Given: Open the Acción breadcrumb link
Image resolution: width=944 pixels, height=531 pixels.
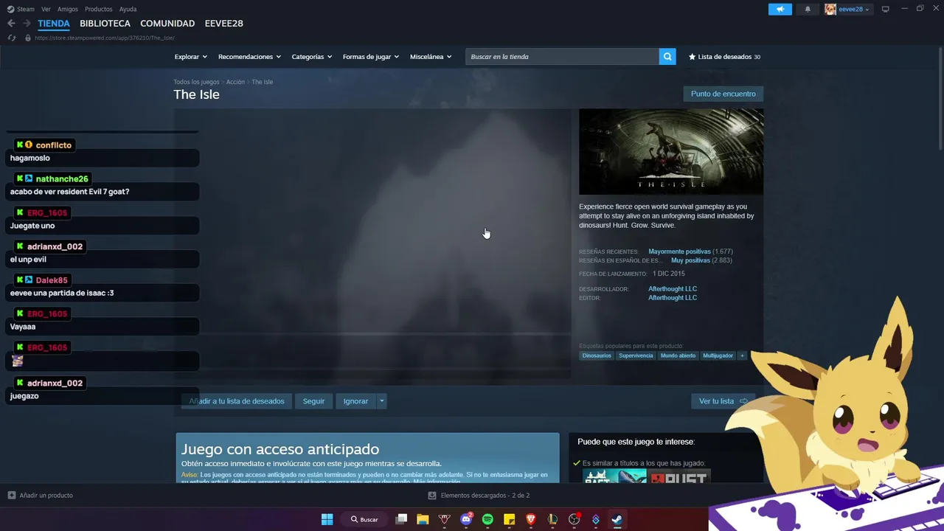Looking at the screenshot, I should tap(235, 82).
